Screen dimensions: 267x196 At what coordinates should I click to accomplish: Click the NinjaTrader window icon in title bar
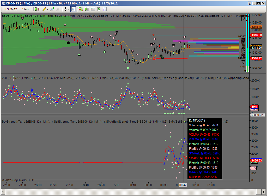[3, 3]
